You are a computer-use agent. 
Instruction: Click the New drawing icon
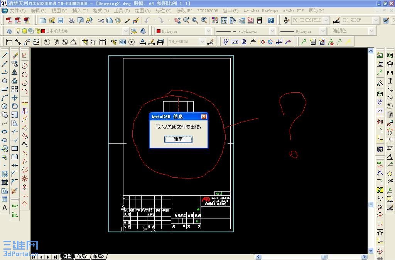42,20
